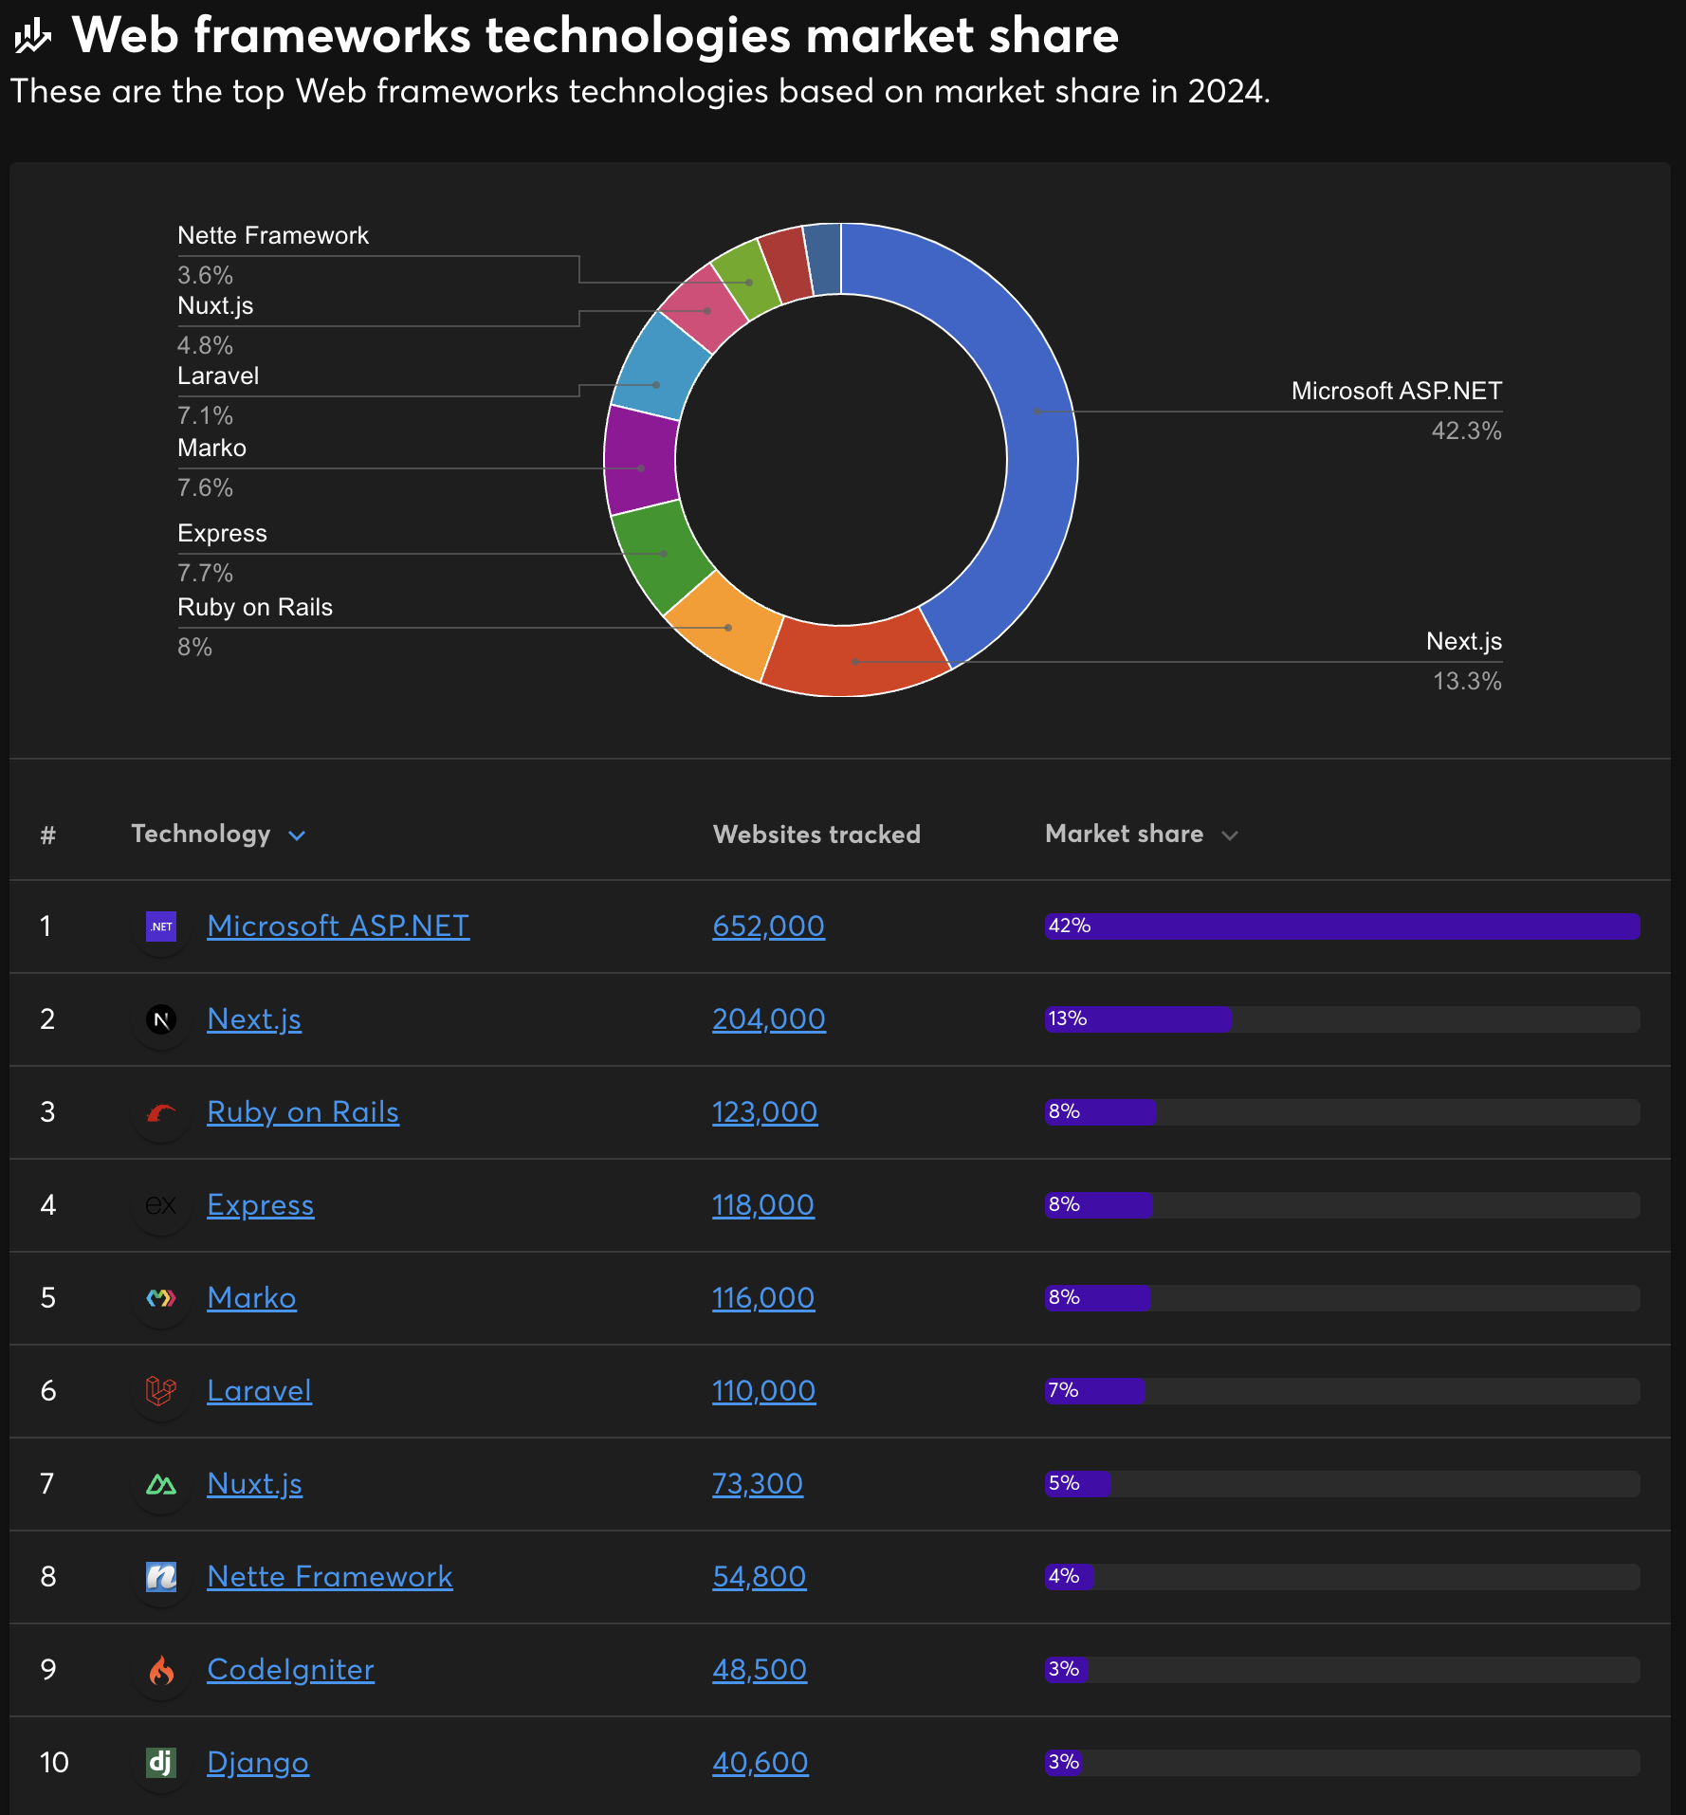
Task: Open the Express technology link
Action: [261, 1205]
